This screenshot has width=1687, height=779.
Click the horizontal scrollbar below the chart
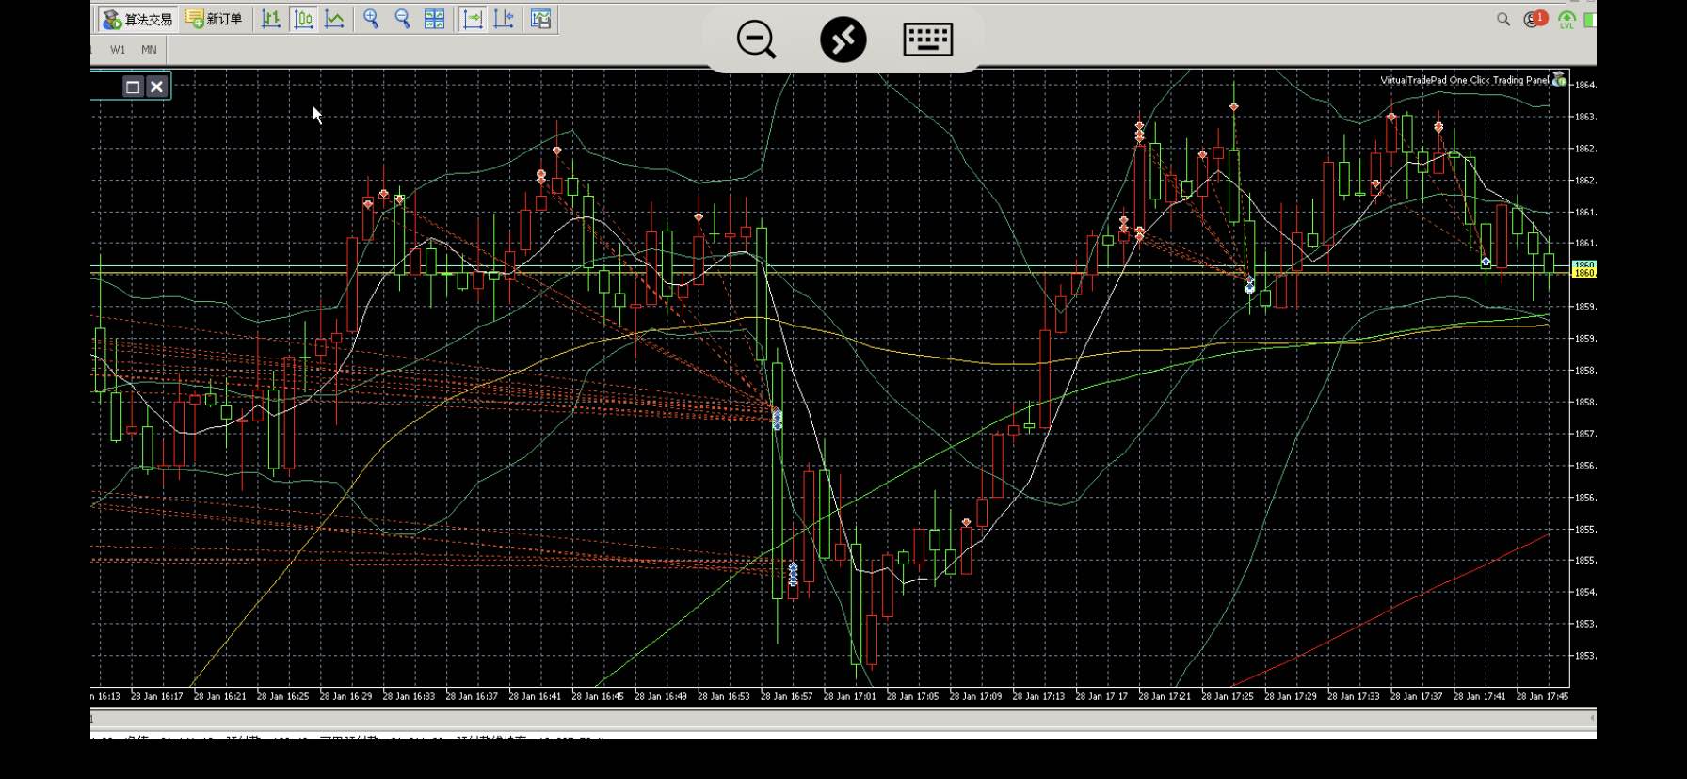point(843,718)
